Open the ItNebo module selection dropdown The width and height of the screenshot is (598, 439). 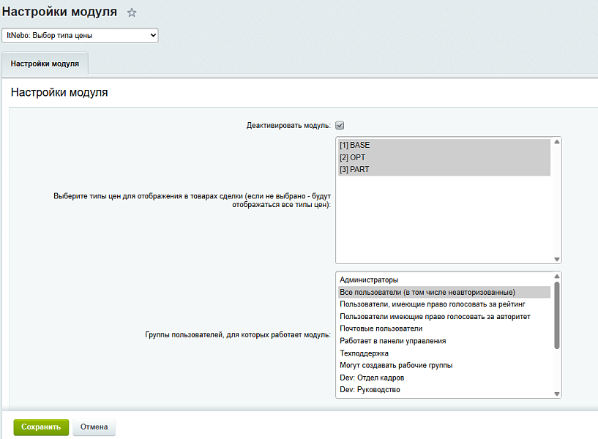[x=80, y=35]
